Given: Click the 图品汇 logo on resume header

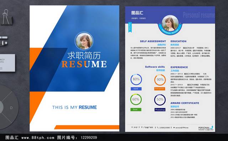Looking at the screenshot, I should (137, 13).
